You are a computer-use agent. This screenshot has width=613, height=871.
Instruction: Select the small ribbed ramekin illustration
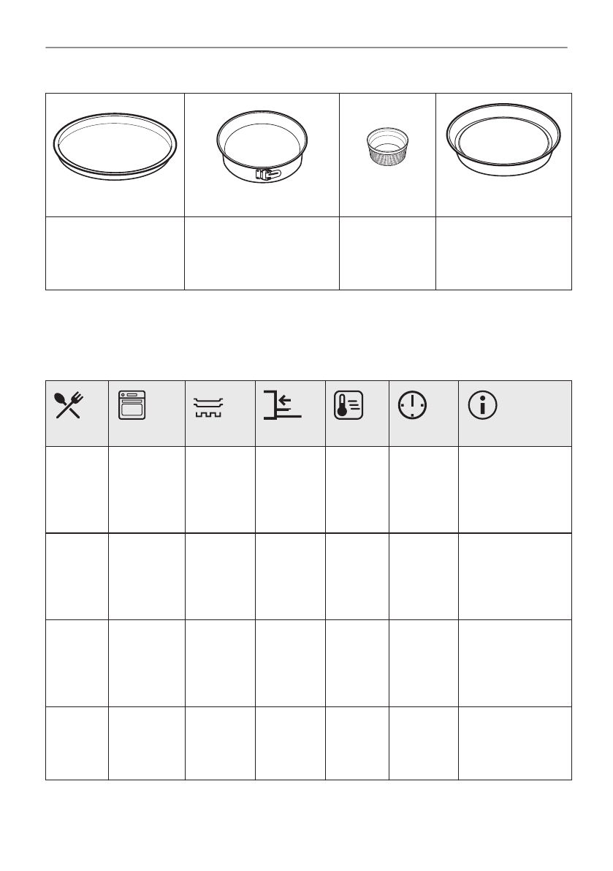387,146
